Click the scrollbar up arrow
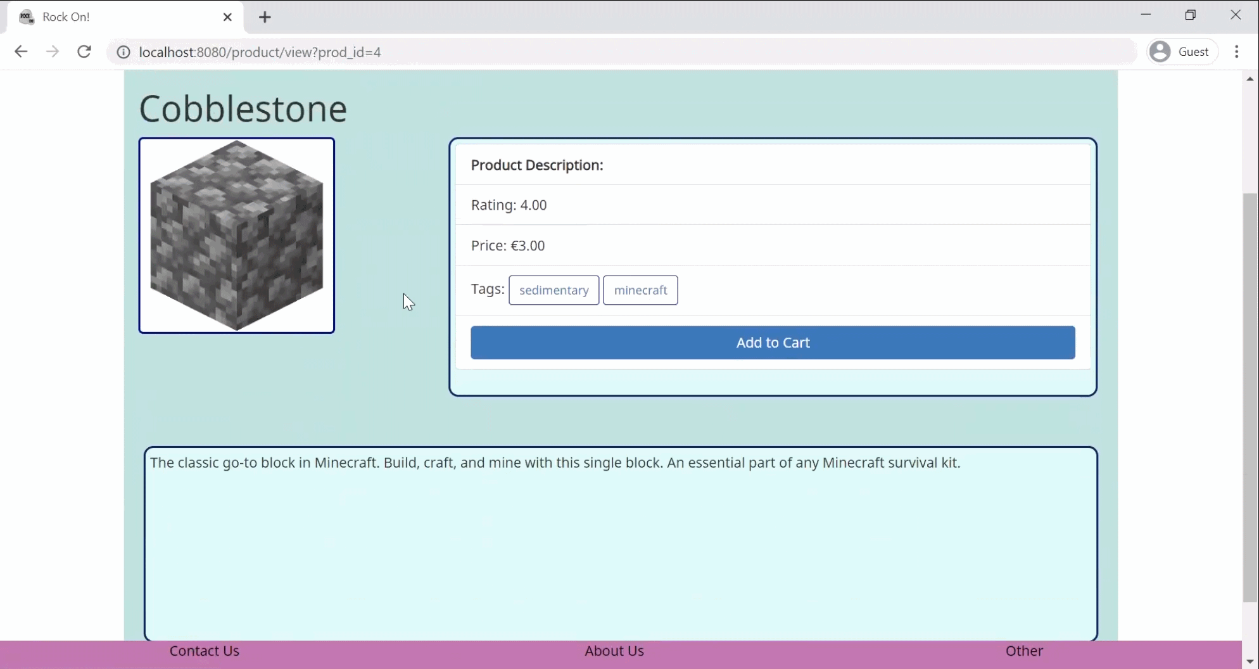1259x669 pixels. (1250, 79)
